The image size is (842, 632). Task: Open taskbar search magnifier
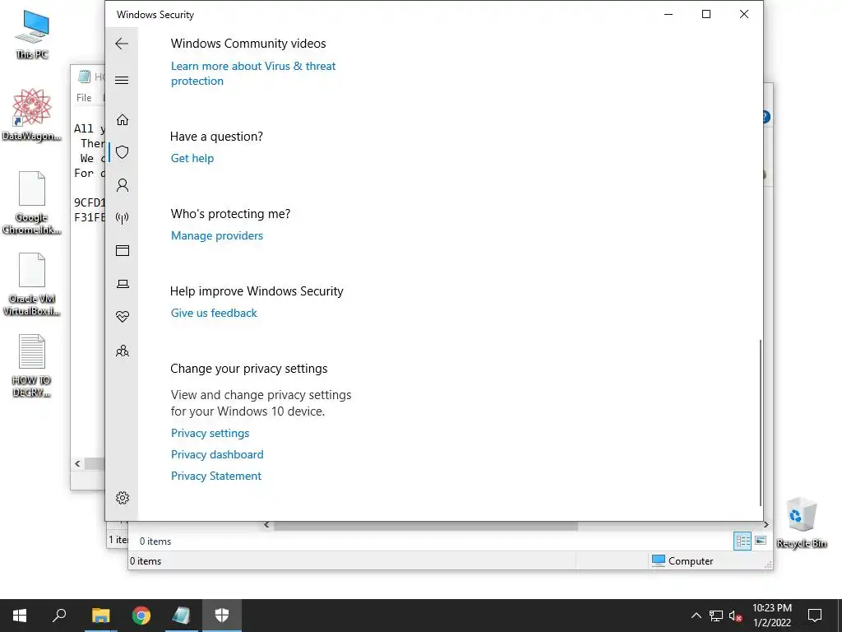click(59, 616)
